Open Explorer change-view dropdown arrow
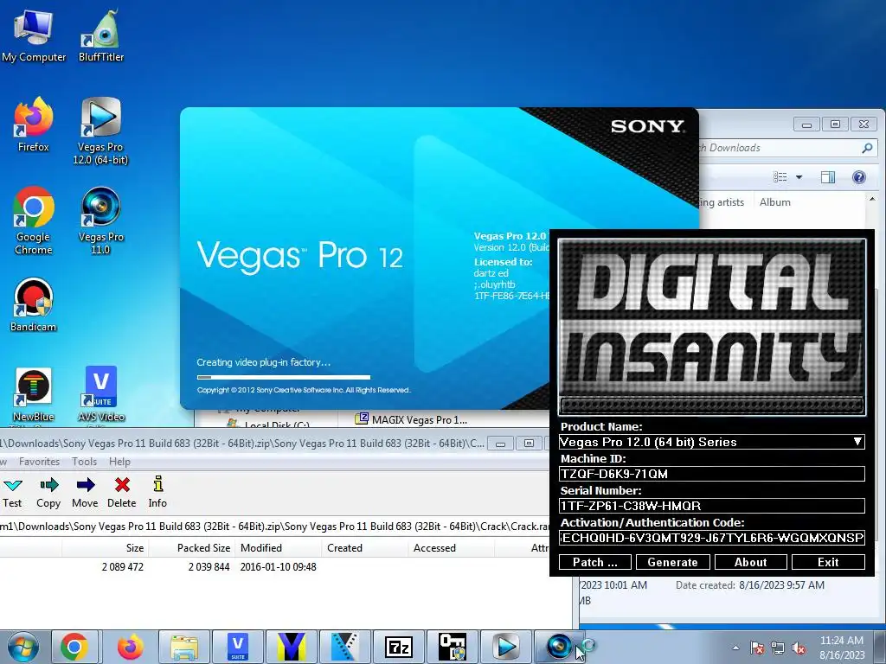Viewport: 886px width, 664px height. point(799,177)
